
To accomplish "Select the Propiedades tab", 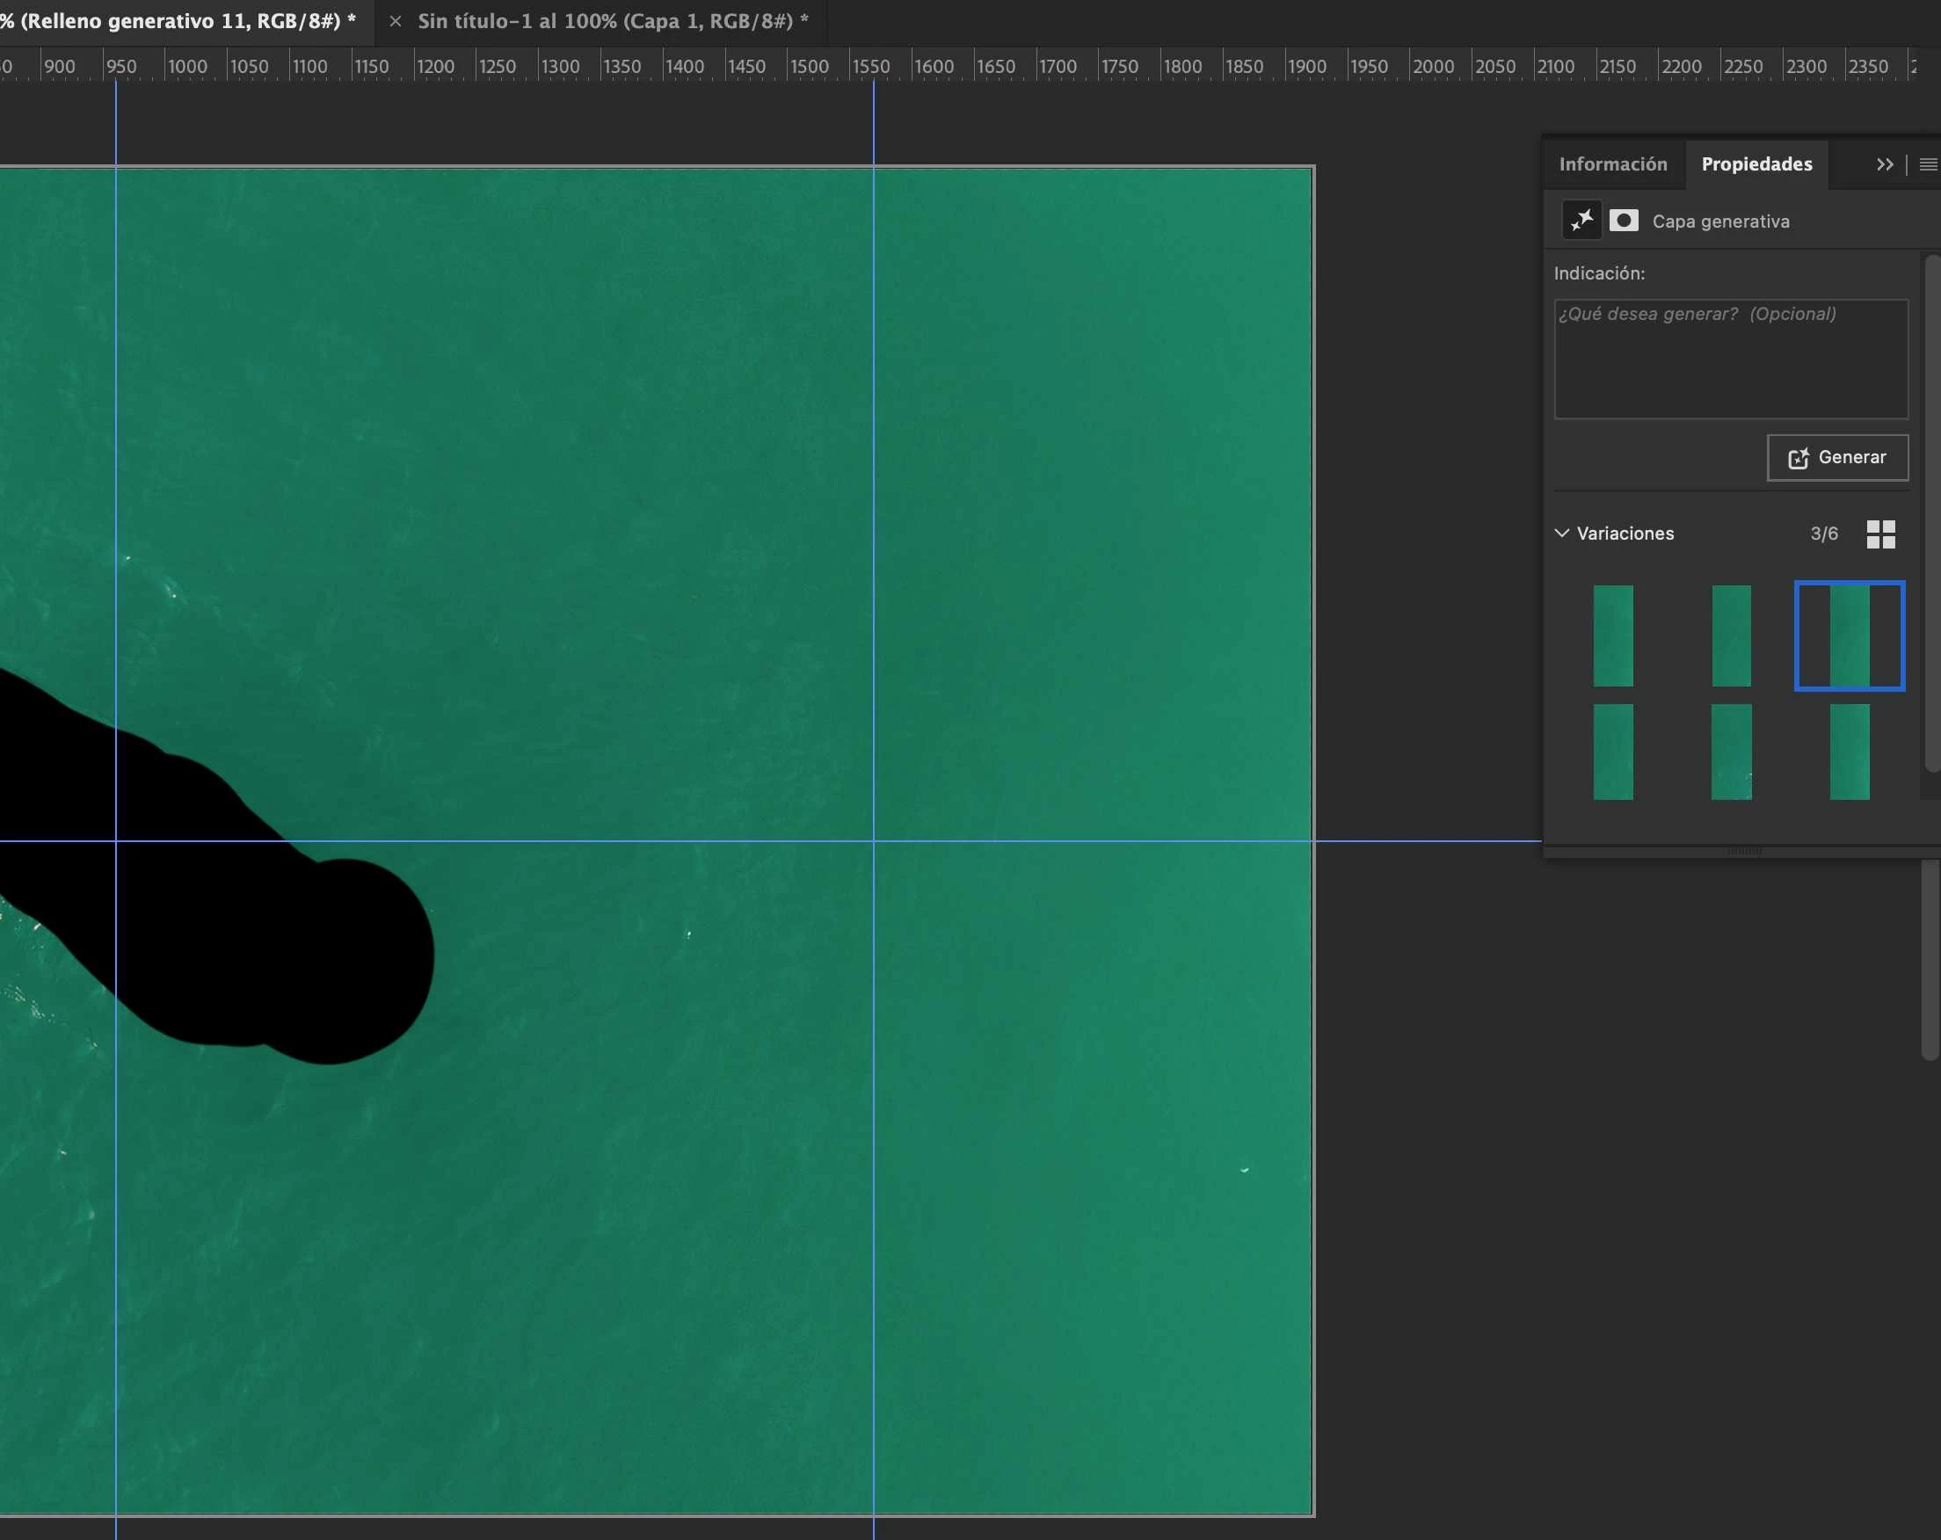I will click(x=1756, y=164).
